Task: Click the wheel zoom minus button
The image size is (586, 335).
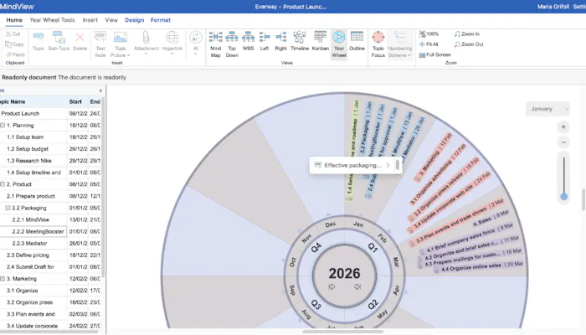Action: coord(563,142)
